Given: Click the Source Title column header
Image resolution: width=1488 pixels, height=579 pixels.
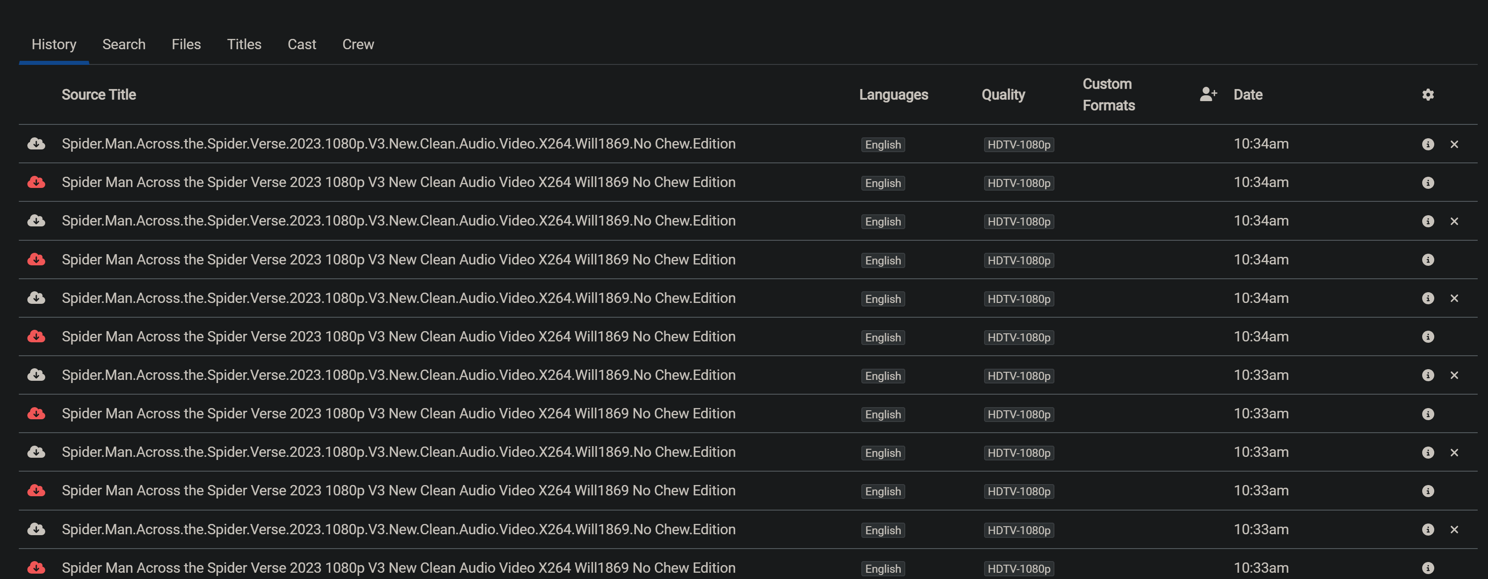Looking at the screenshot, I should click(99, 95).
